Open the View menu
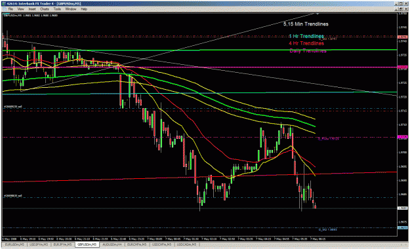This screenshot has height=249, width=410. [x=20, y=9]
